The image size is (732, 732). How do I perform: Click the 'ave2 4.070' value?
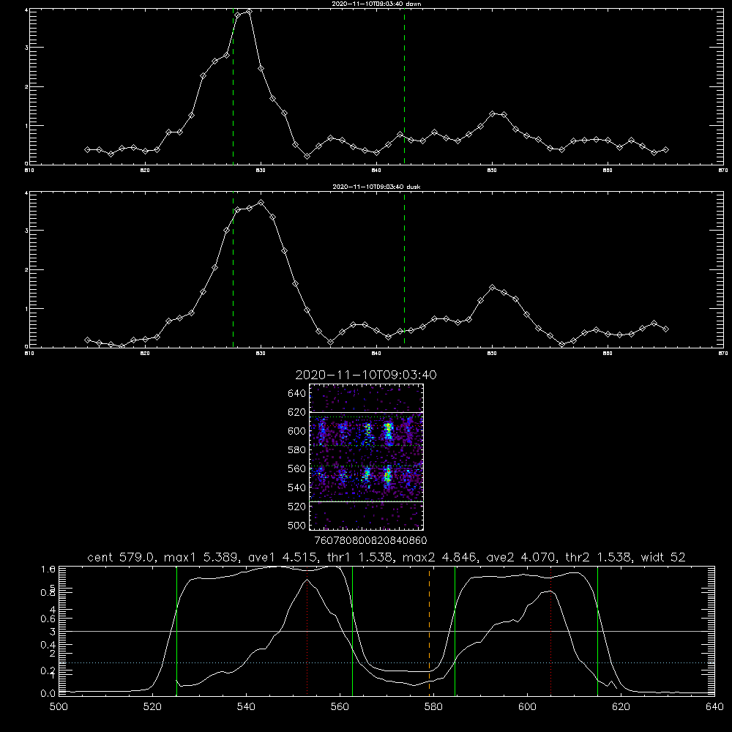pyautogui.click(x=521, y=557)
